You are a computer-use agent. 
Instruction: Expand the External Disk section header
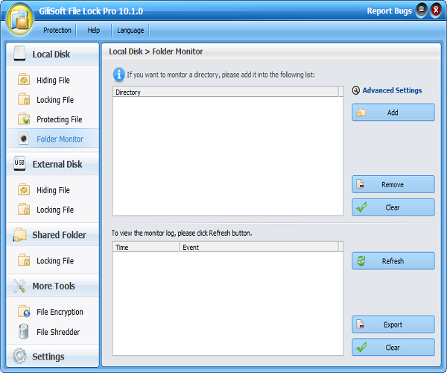pos(52,164)
